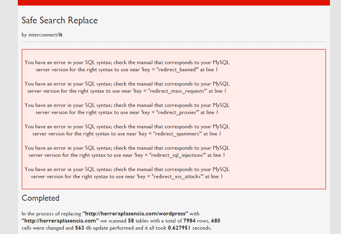Select the error mentioning "redirect_banned"

pyautogui.click(x=127, y=66)
